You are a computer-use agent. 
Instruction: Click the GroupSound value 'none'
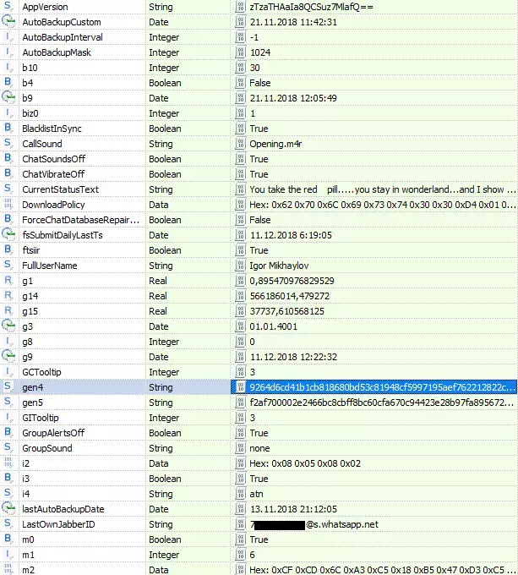click(x=259, y=448)
